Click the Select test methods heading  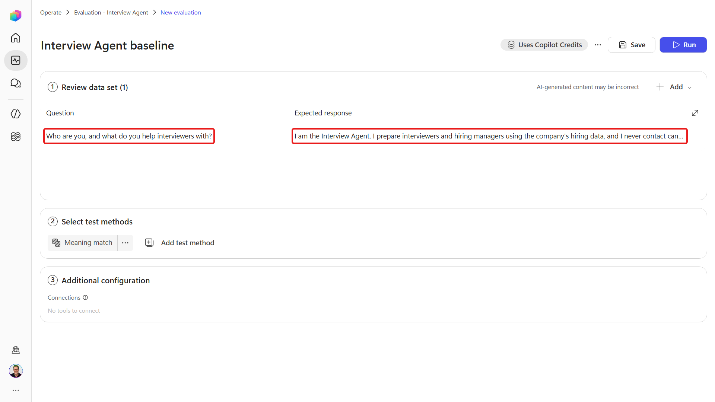[x=97, y=221]
